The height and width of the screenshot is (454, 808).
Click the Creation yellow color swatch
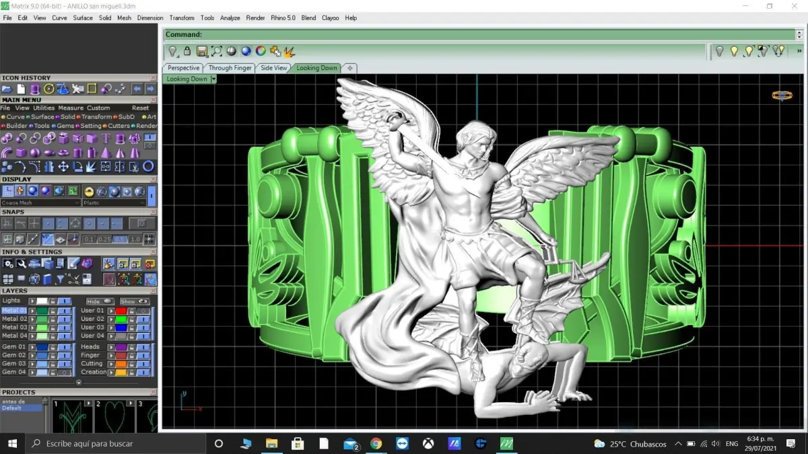121,372
